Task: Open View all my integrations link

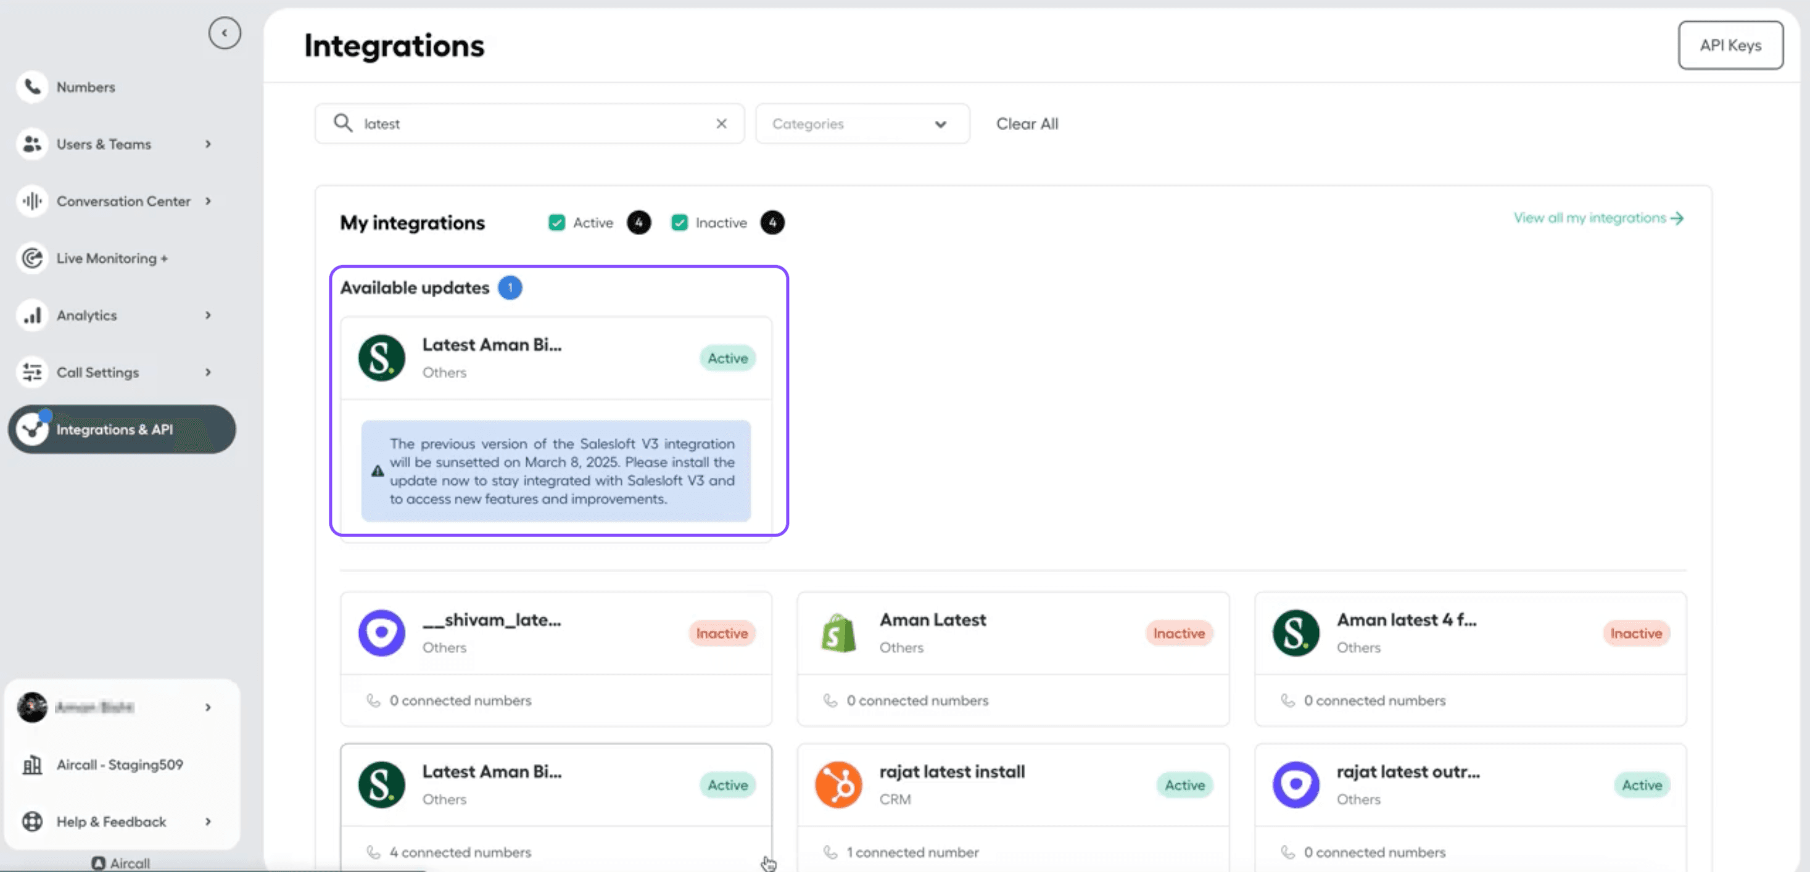Action: (1598, 218)
